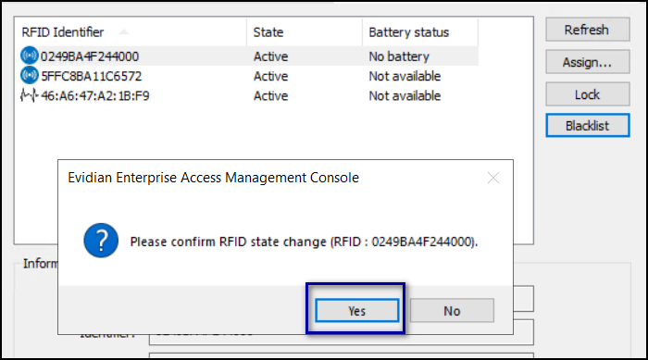Image resolution: width=648 pixels, height=360 pixels.
Task: Click Active state of 46:A6:47:A2:1B:F9
Action: (270, 96)
